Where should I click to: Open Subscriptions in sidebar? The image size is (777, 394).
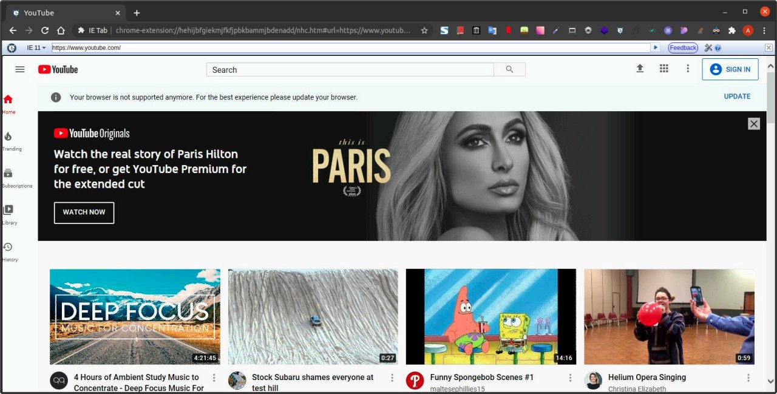[x=17, y=178]
